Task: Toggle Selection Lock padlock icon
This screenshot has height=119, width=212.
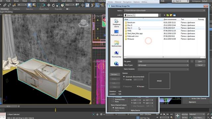Action: (97, 114)
